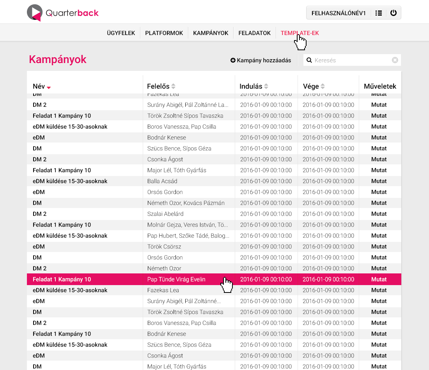Select 'eDM küldése 15-30-asoknak' in Fazekas Lea row
This screenshot has width=429, height=370.
click(70, 291)
